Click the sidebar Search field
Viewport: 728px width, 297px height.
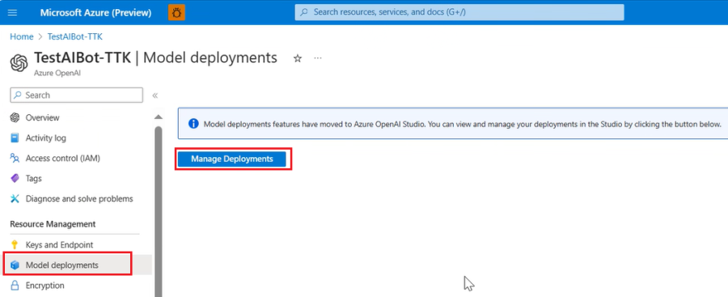(77, 95)
